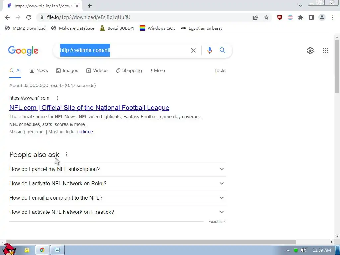
Task: Click the horizontal scrollbar thumb
Action: coord(150,242)
